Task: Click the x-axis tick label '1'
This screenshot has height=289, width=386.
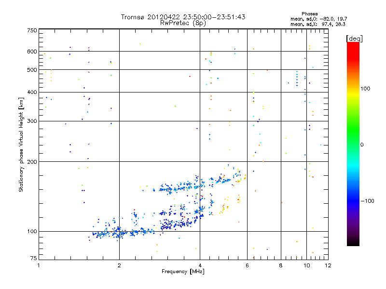Action: pyautogui.click(x=39, y=265)
